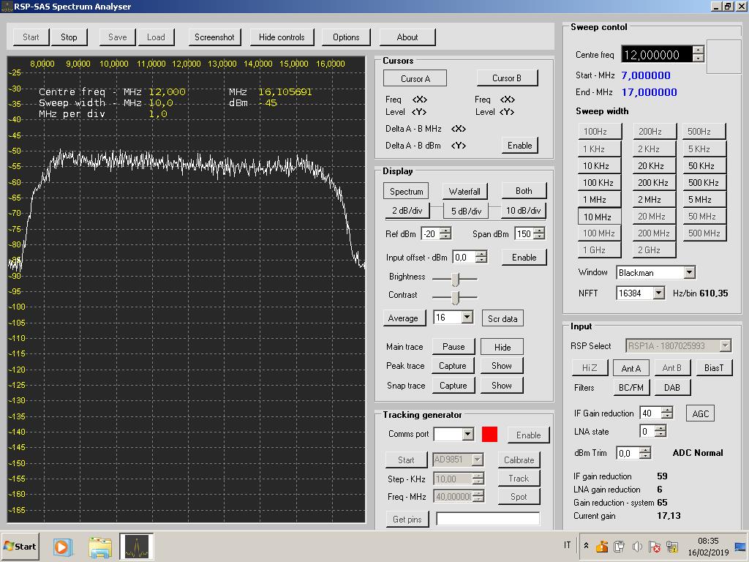This screenshot has height=562, width=749.
Task: Click the Calibrate button
Action: click(x=519, y=460)
